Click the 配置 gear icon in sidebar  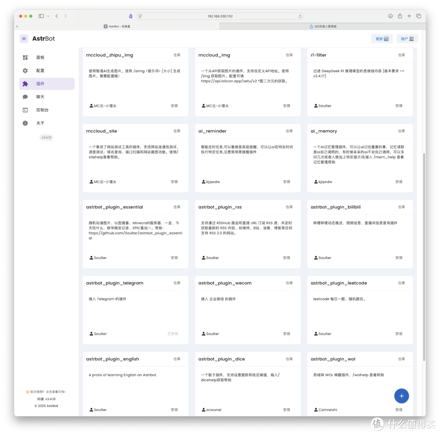pos(24,71)
